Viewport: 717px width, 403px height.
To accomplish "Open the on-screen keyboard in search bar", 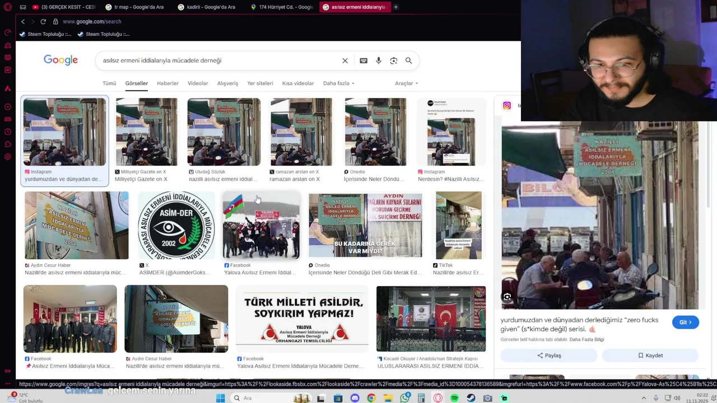I will [x=364, y=60].
